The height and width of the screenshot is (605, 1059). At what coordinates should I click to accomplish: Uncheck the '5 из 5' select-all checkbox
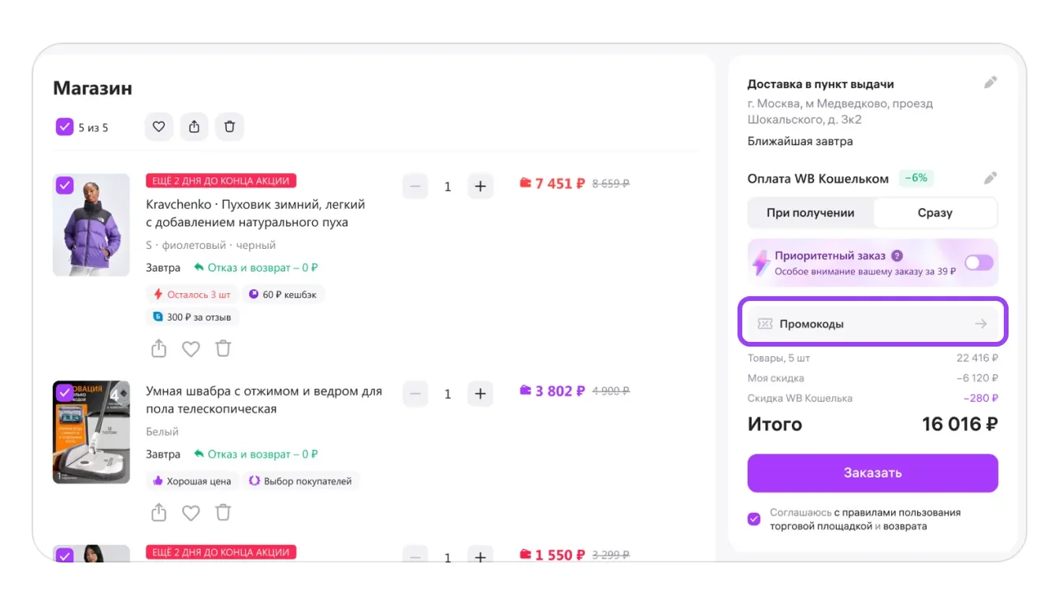(x=65, y=127)
